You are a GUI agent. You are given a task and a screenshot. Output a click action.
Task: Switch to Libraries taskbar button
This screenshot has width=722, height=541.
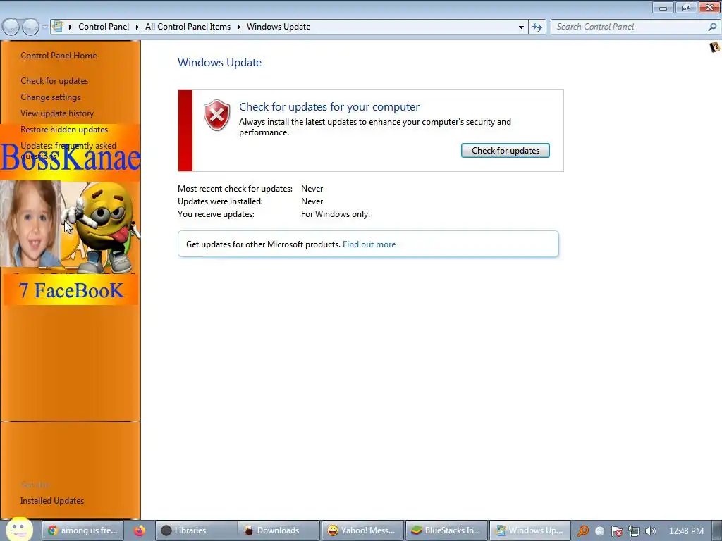click(196, 530)
